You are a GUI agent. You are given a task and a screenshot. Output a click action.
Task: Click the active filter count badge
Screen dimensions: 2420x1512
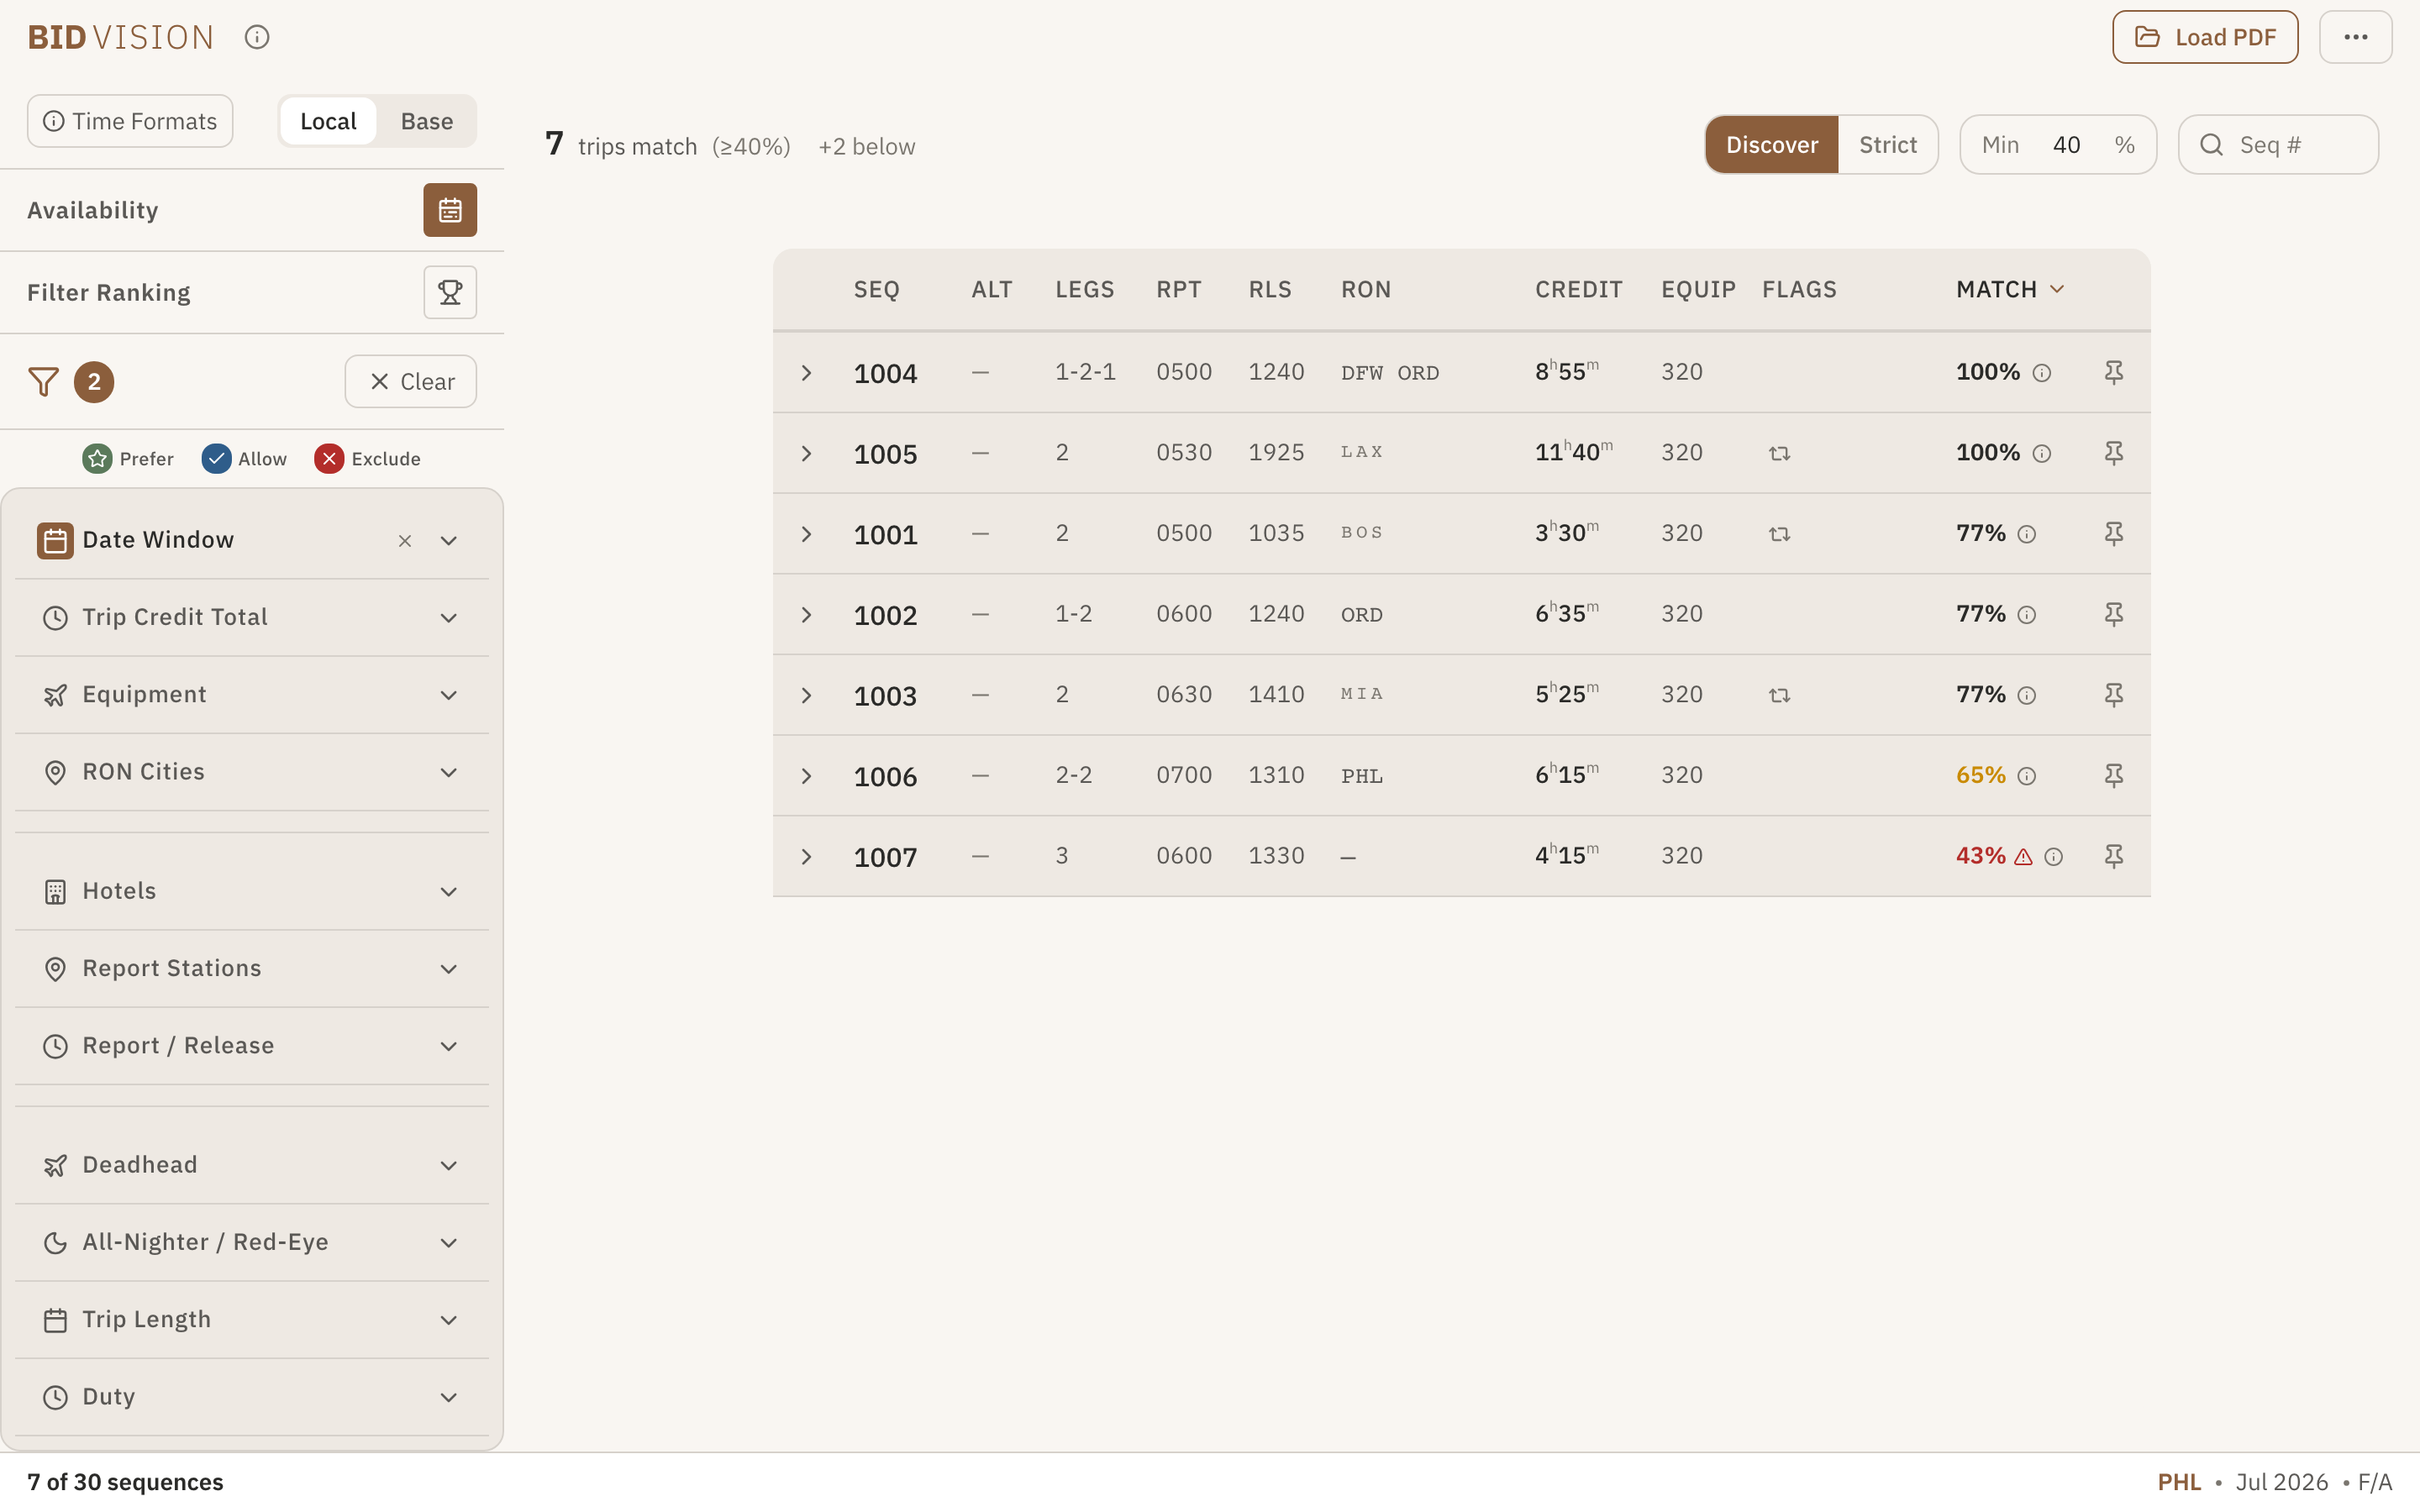click(94, 381)
